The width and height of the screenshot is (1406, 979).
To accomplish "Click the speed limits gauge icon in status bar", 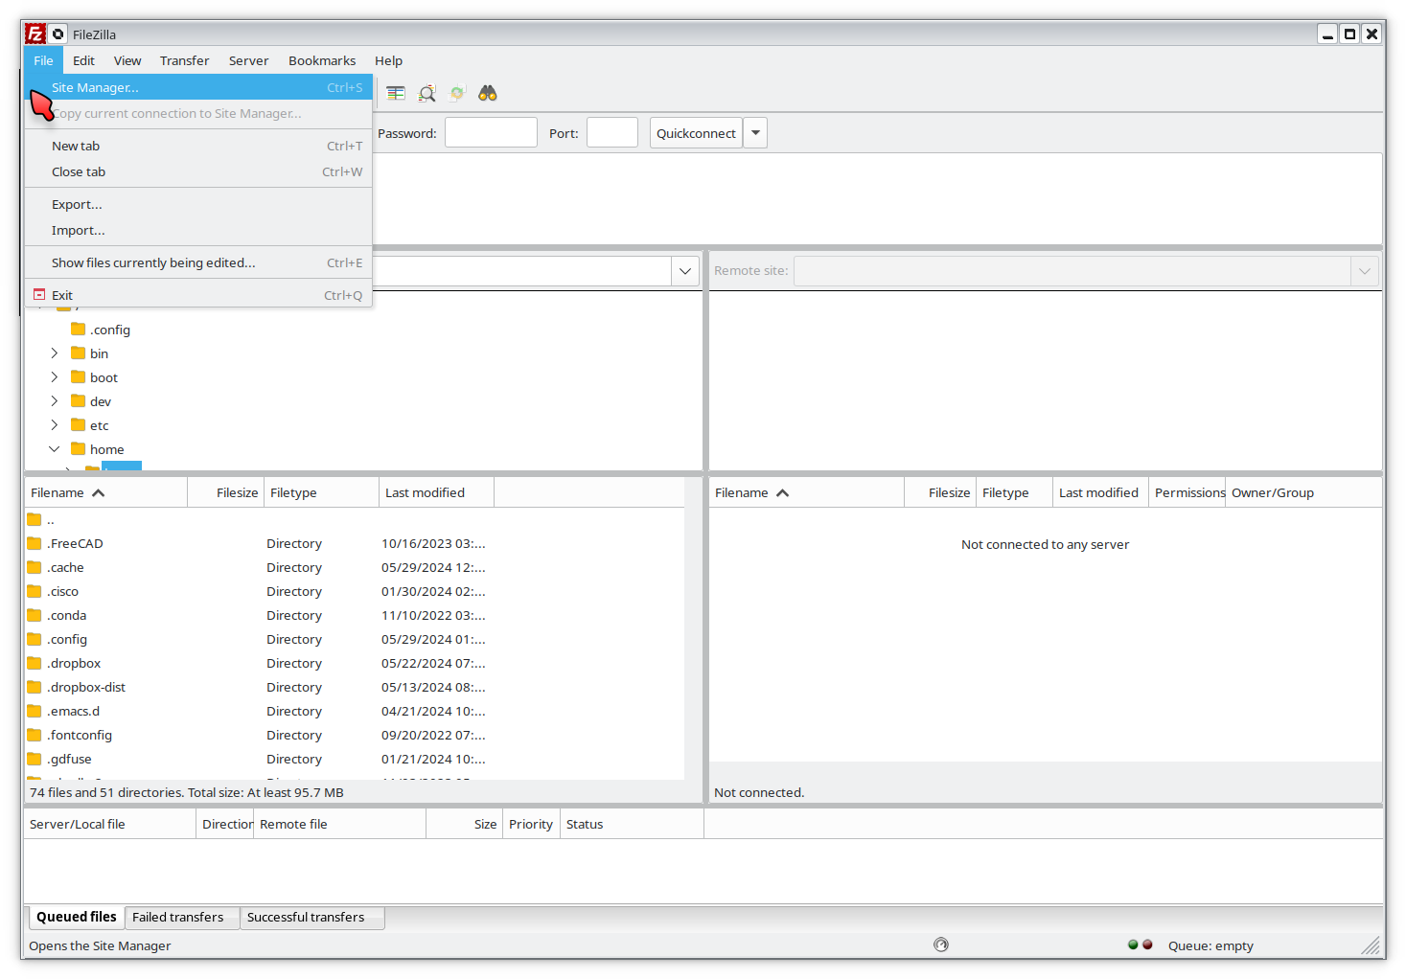I will tap(941, 945).
